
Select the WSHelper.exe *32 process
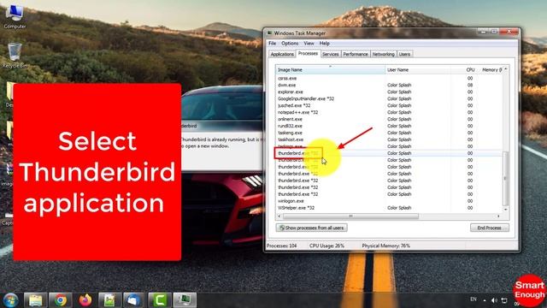point(389,208)
